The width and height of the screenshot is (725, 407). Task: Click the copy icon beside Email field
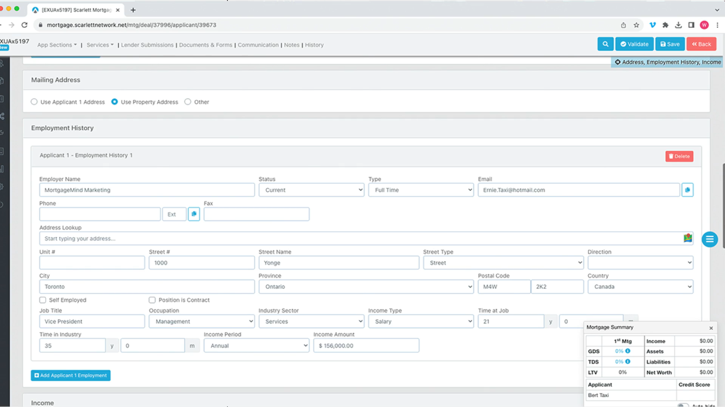687,190
